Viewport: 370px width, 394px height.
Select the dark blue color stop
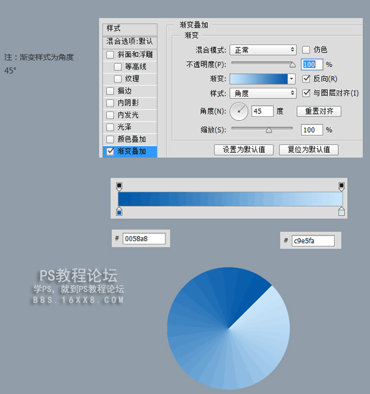pos(119,212)
